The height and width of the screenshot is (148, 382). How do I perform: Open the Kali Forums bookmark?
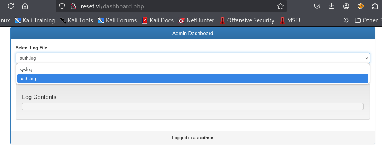pyautogui.click(x=117, y=20)
